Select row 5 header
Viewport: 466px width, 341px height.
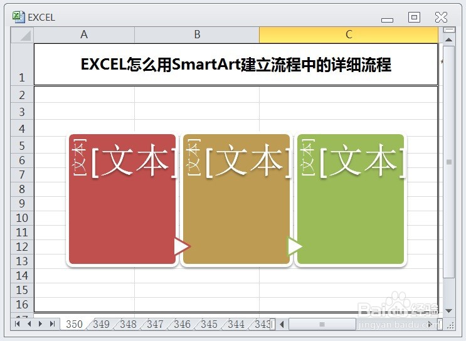(x=23, y=145)
